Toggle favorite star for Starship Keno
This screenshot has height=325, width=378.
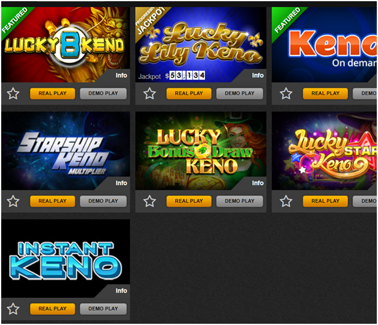pyautogui.click(x=13, y=201)
